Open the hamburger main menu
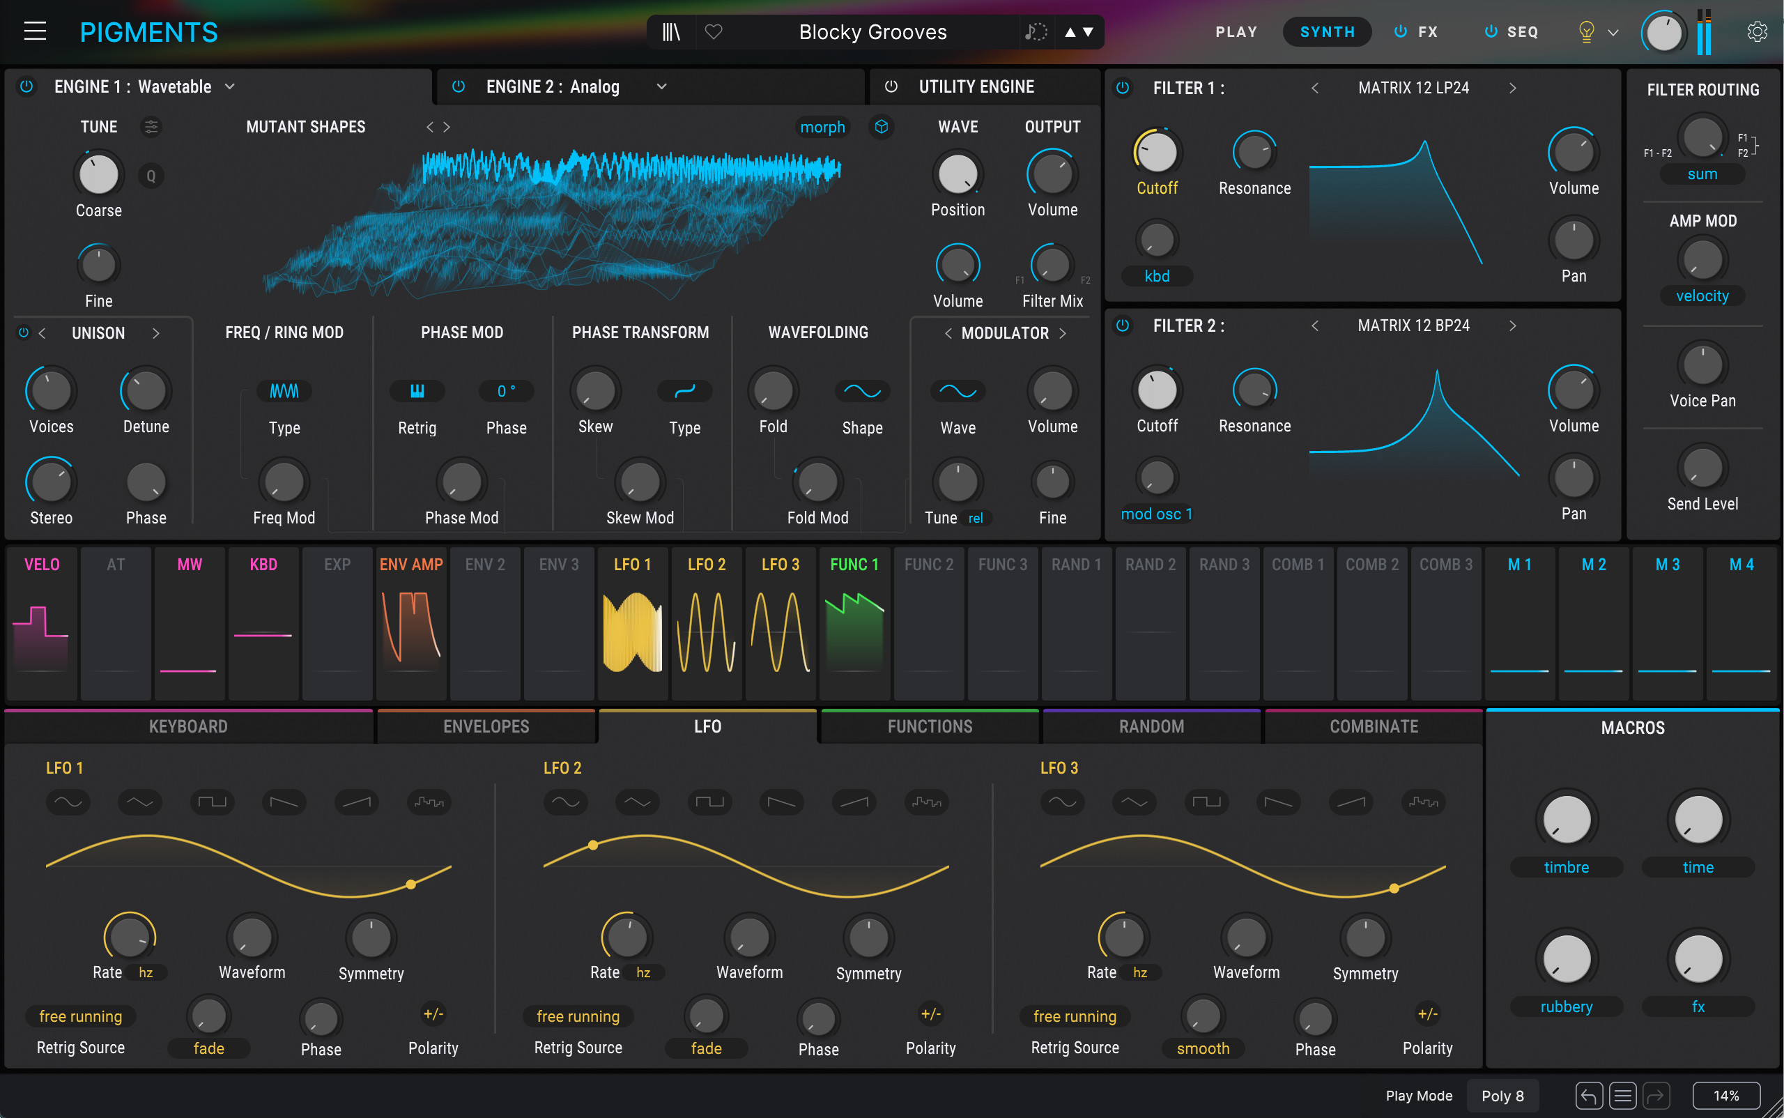The image size is (1784, 1118). click(35, 32)
